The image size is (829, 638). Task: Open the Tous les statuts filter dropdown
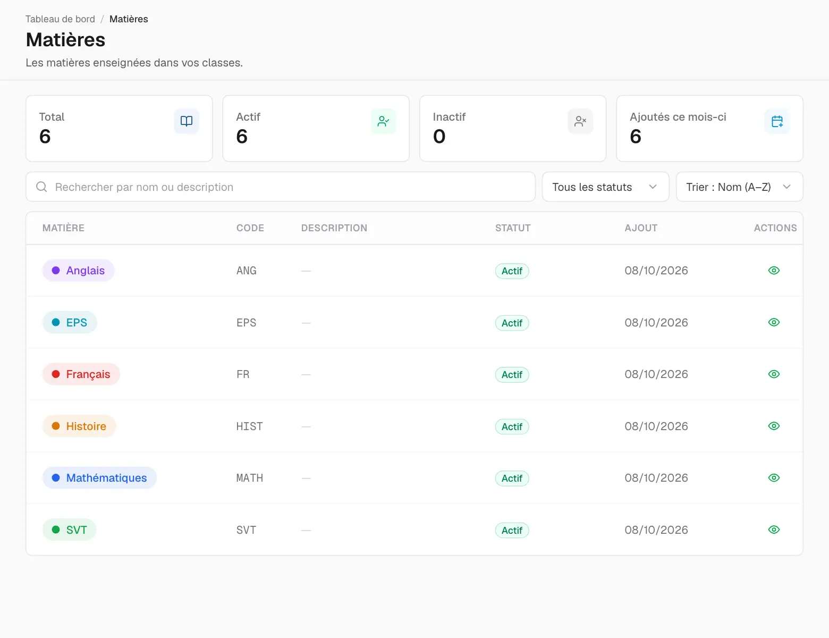coord(605,187)
